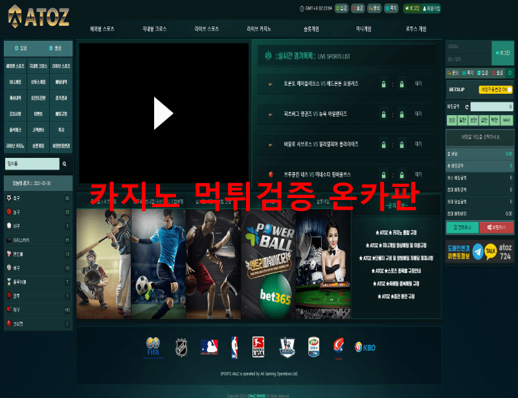518x398 pixels.
Task: Click the Buffalo Sabres match row
Action: point(346,144)
